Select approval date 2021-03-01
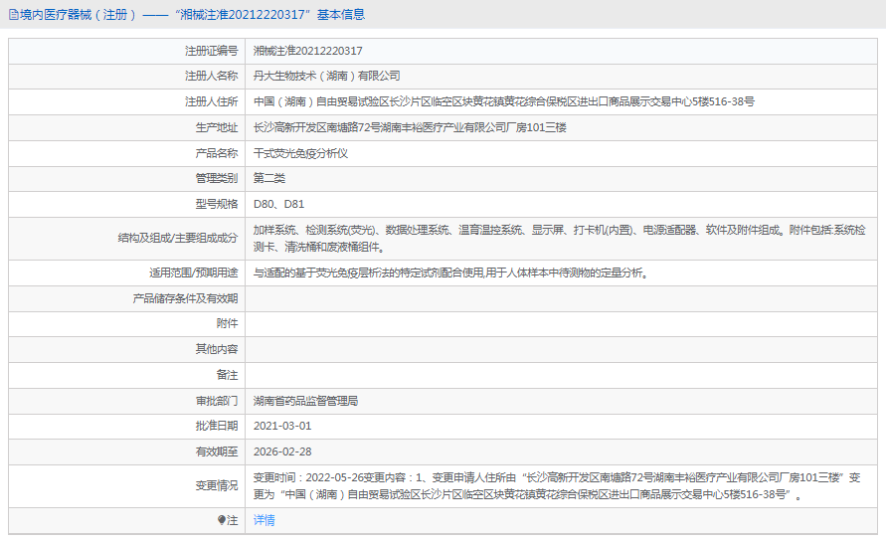Image resolution: width=886 pixels, height=543 pixels. (x=282, y=427)
